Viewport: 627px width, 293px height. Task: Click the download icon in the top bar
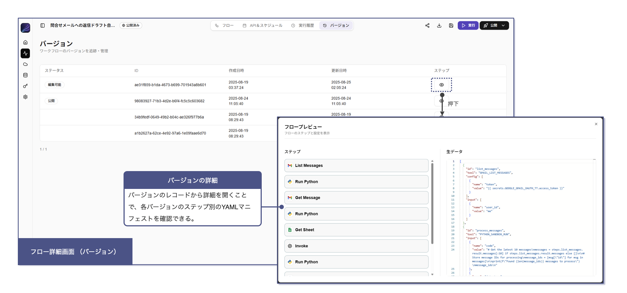pos(439,25)
